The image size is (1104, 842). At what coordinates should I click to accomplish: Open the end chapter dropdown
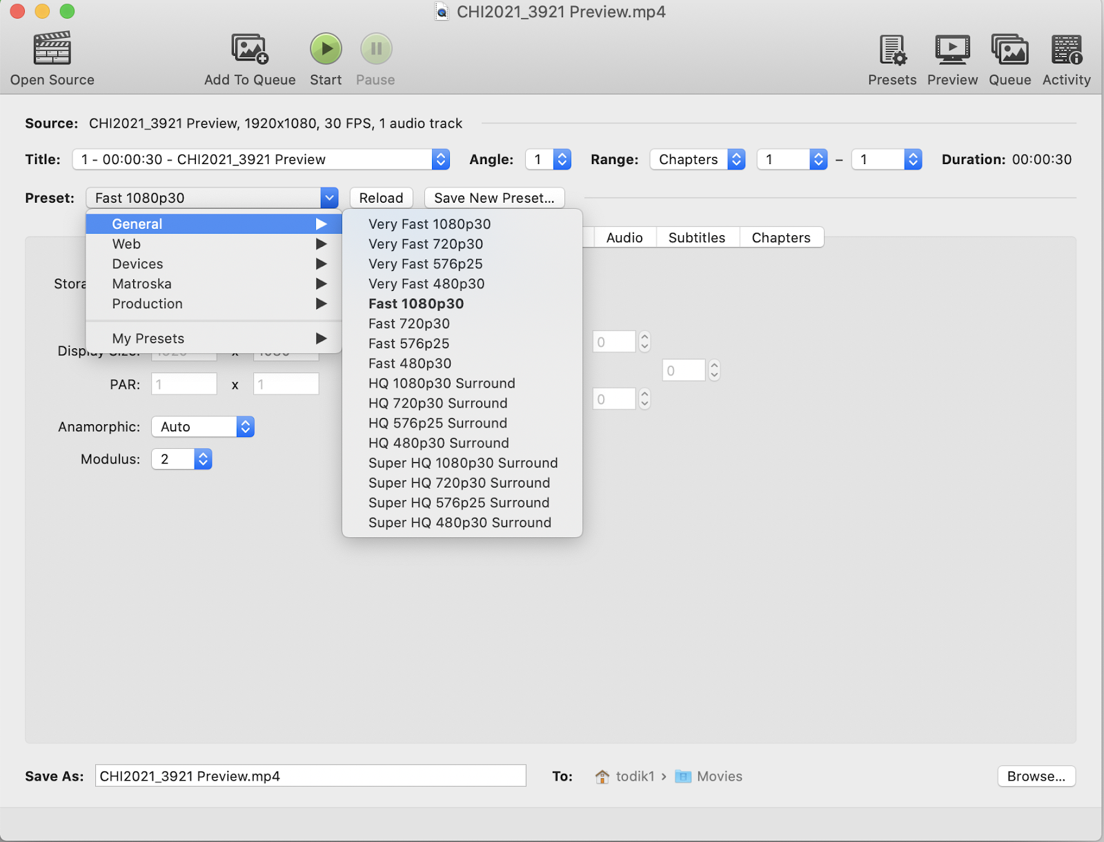(887, 159)
